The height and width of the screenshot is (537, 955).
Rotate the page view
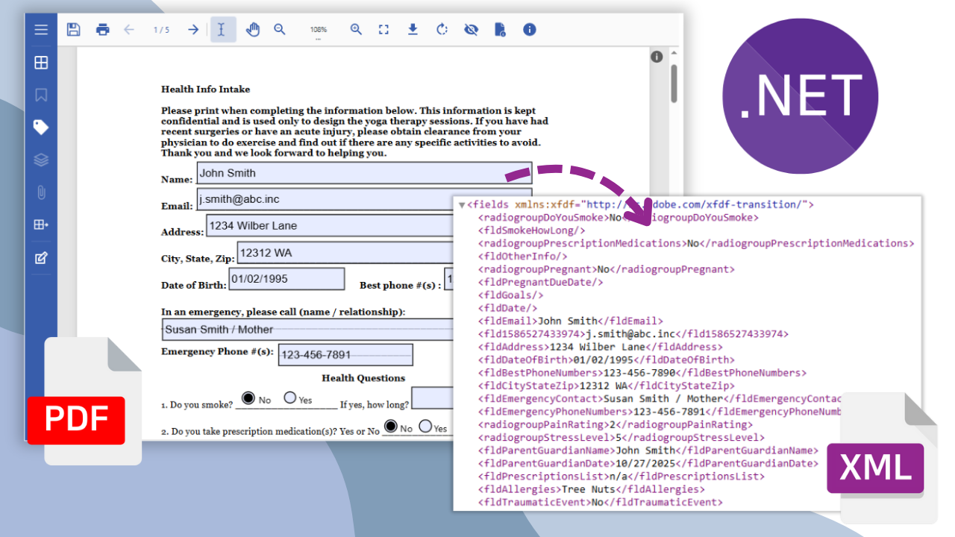(x=442, y=30)
